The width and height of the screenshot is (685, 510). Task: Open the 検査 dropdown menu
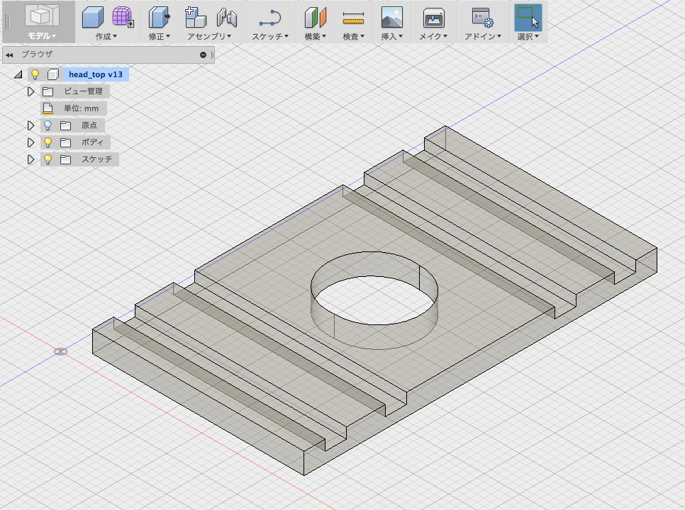353,37
